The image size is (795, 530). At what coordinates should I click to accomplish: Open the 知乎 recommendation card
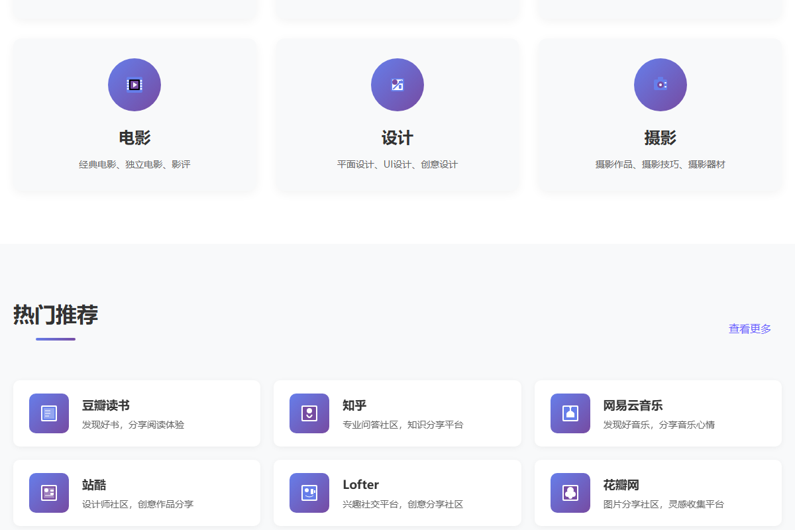(397, 413)
